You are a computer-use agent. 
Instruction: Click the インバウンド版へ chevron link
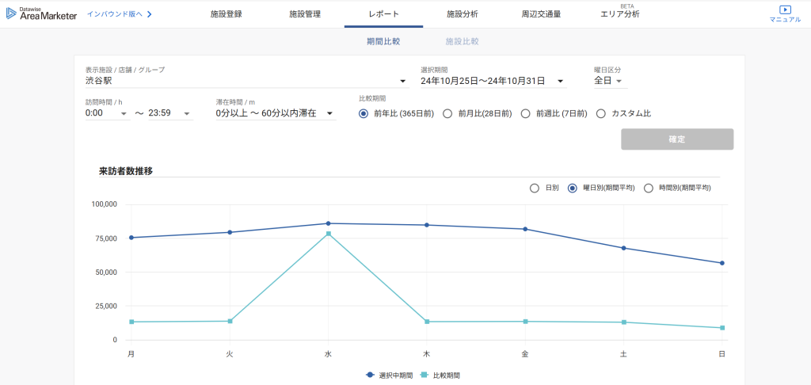(x=120, y=14)
